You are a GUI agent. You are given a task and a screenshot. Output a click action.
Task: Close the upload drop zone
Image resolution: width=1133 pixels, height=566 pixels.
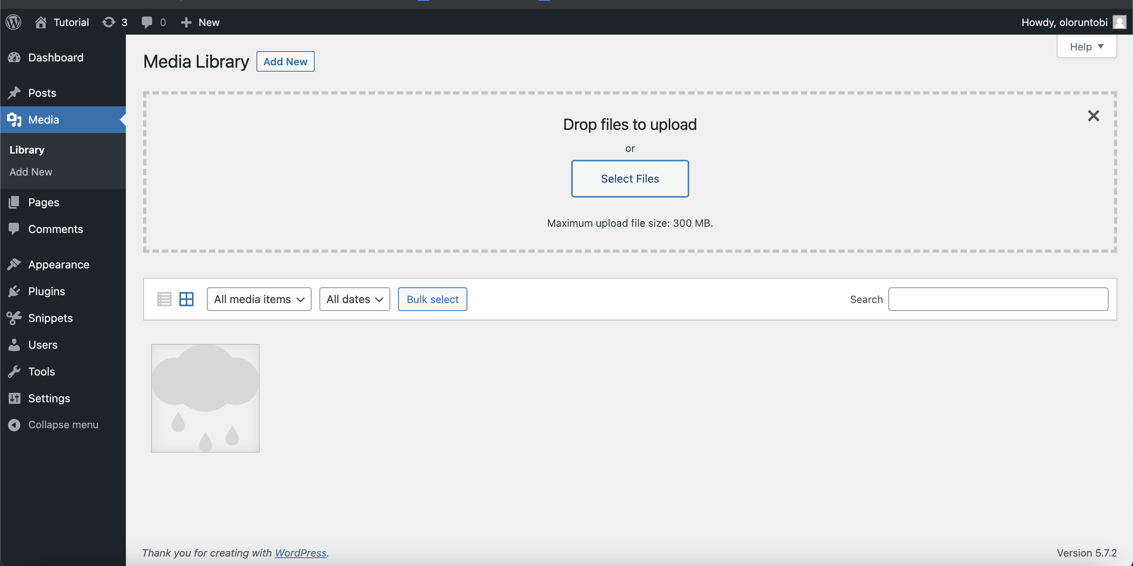tap(1093, 116)
